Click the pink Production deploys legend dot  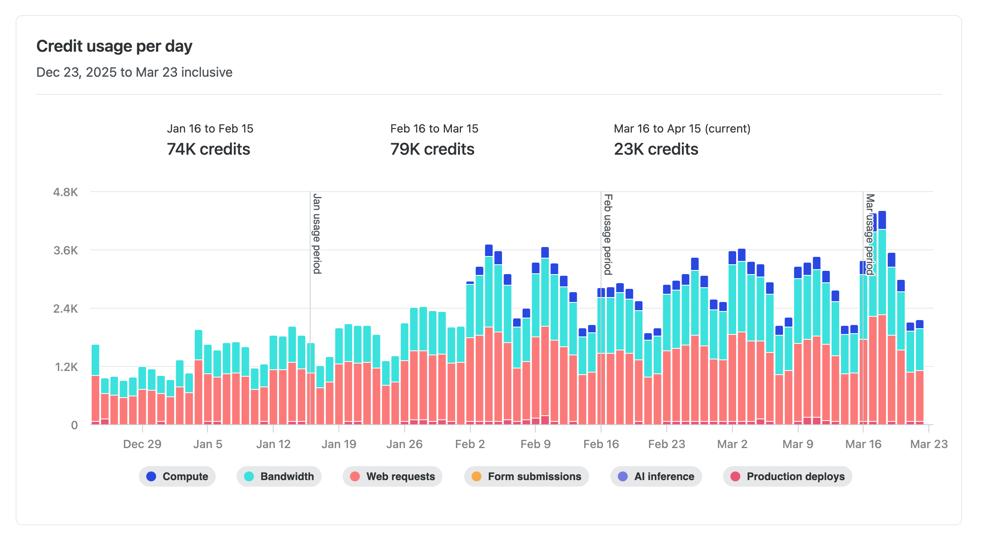point(735,476)
